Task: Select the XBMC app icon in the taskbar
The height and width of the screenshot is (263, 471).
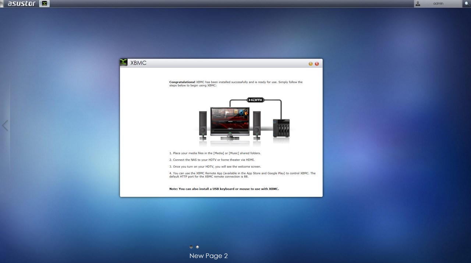Action: [44, 4]
